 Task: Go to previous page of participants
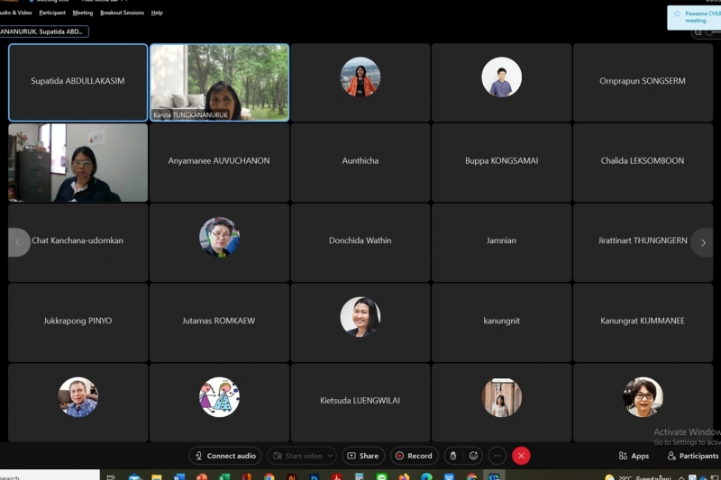[18, 242]
